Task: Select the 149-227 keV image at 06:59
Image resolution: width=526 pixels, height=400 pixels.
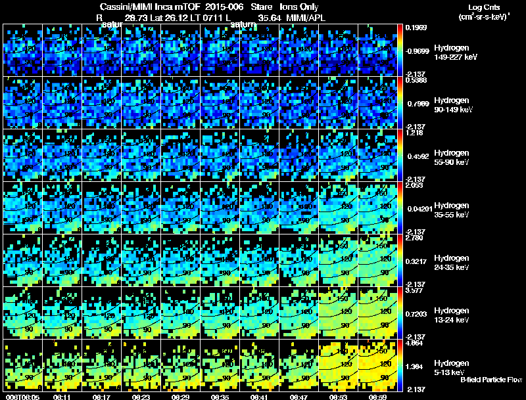Action: [377, 51]
